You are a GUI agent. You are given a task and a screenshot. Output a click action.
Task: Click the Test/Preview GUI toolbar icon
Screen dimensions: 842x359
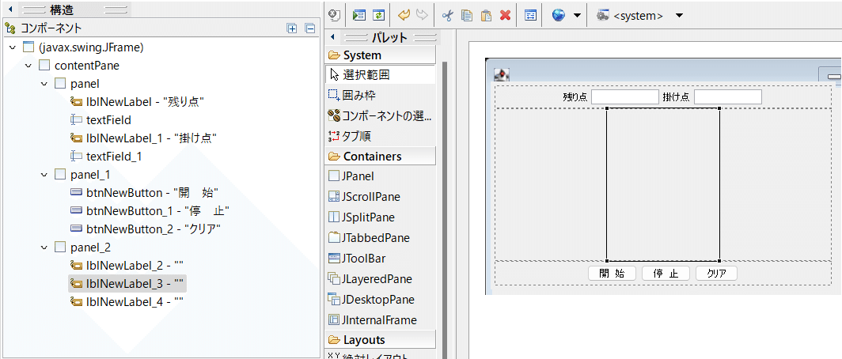pyautogui.click(x=358, y=16)
